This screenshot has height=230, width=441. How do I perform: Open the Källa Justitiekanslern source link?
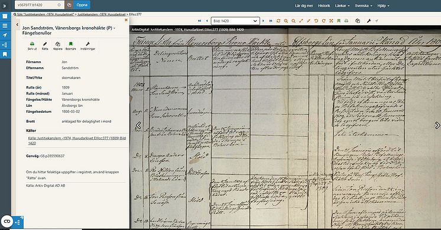(x=77, y=140)
